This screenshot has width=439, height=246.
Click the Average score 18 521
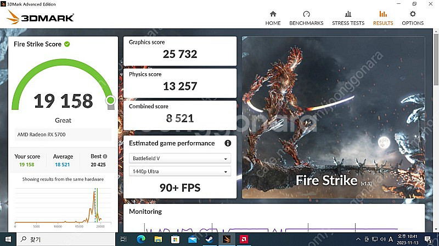(x=62, y=165)
